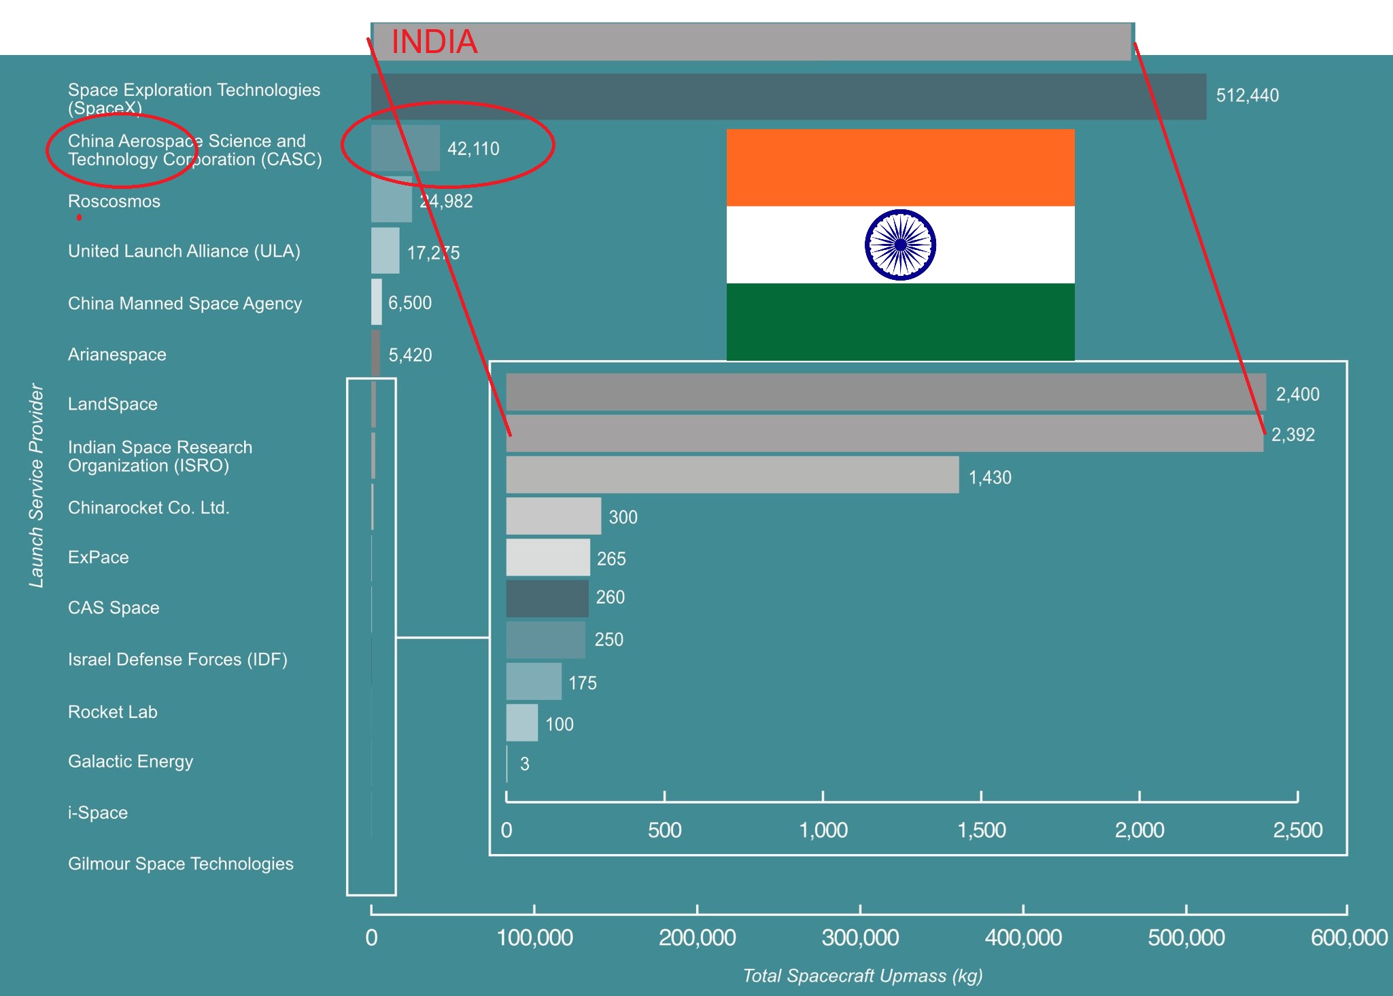Click the Indian Space Research Organization label
1393x996 pixels.
coord(160,456)
